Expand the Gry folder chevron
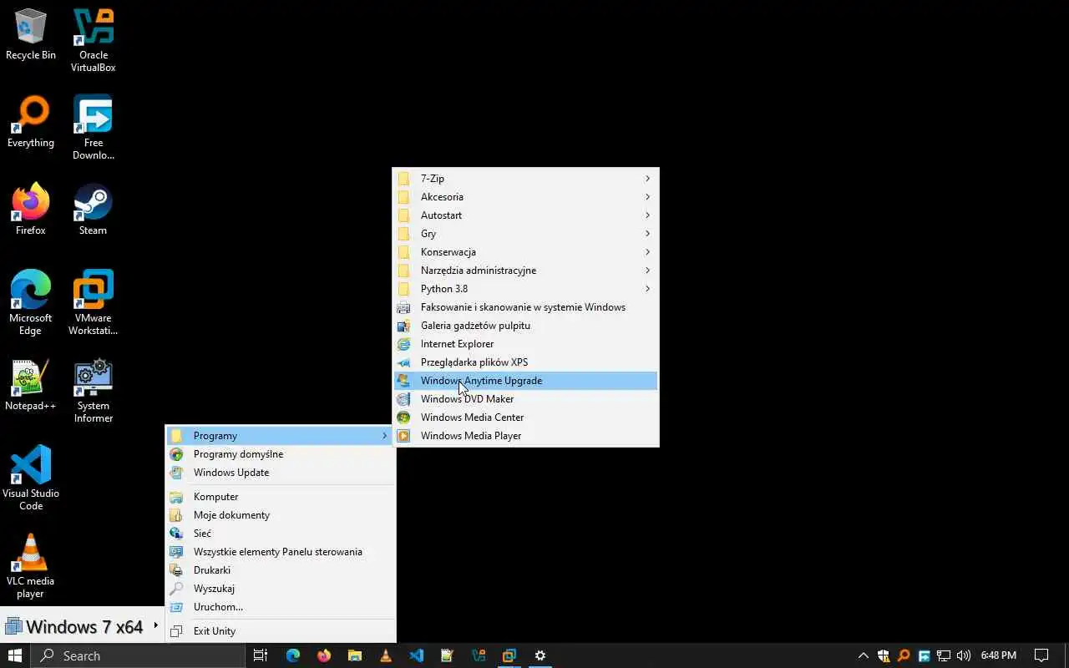1069x668 pixels. 647,234
